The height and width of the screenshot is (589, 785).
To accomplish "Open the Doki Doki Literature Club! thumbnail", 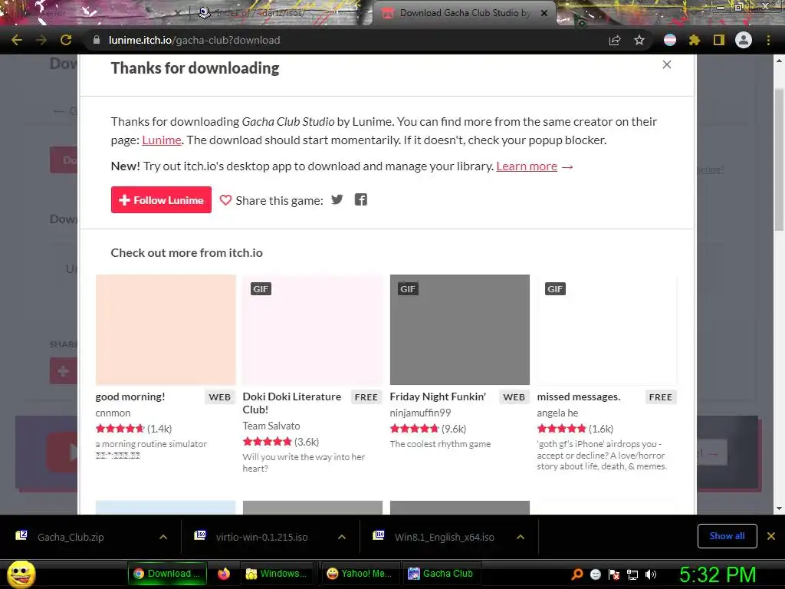I will point(313,330).
